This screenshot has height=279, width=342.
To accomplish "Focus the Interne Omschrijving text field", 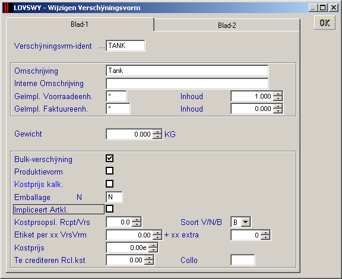I will (187, 83).
